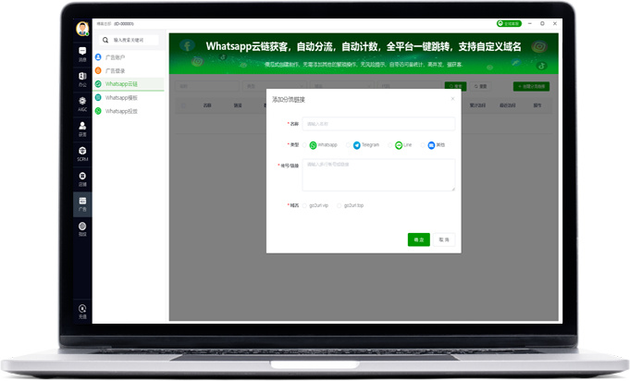Viewport: 630px width, 381px height.
Task: Click the green 确定 confirm button
Action: (419, 240)
